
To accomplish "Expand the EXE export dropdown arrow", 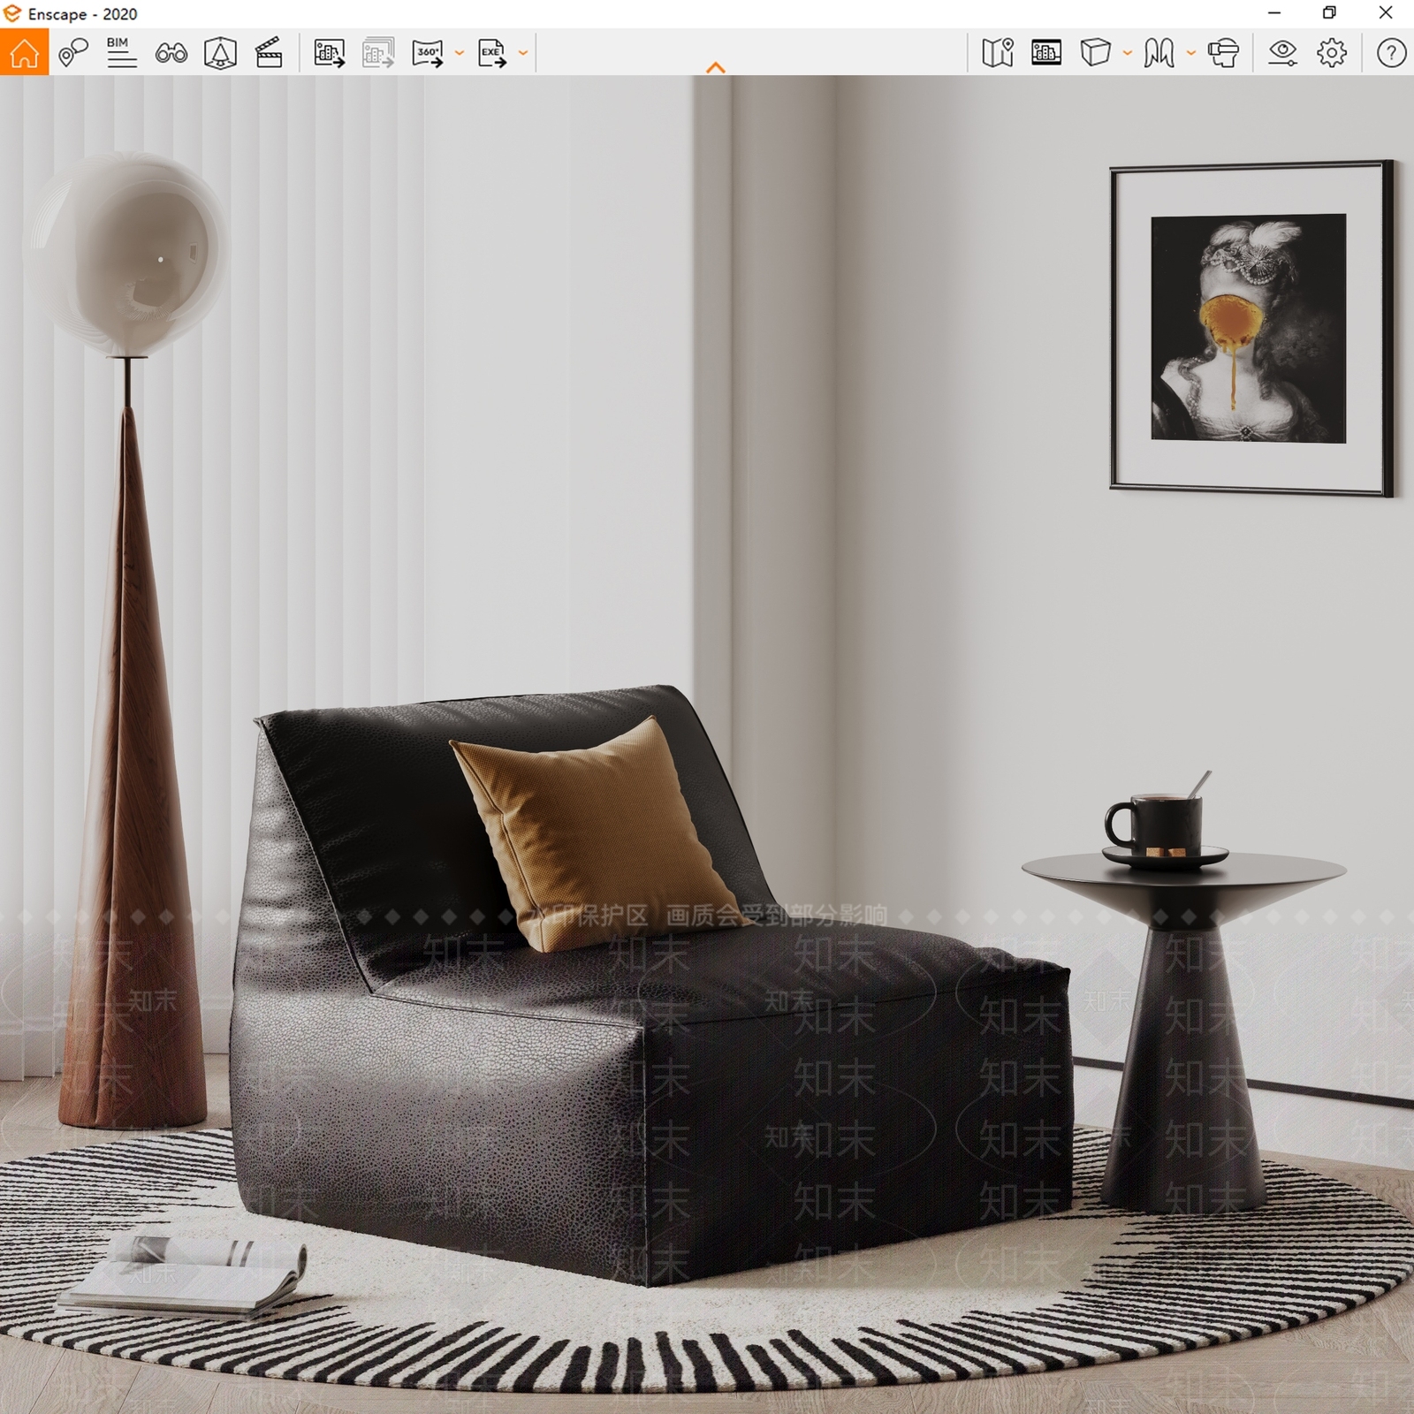I will click(x=523, y=53).
